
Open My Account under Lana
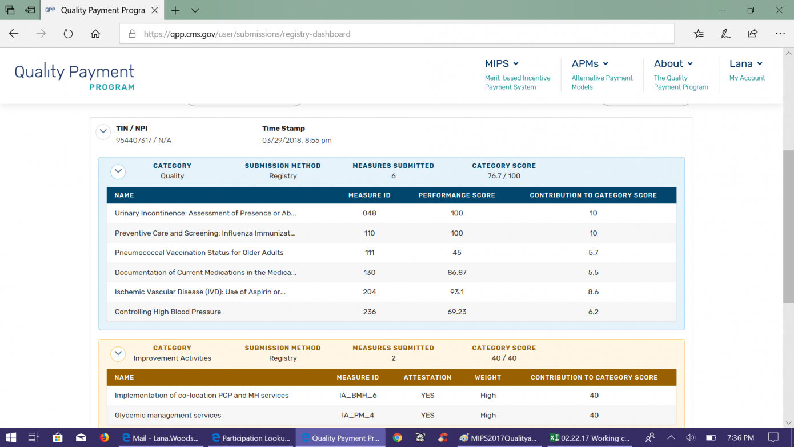pyautogui.click(x=747, y=78)
